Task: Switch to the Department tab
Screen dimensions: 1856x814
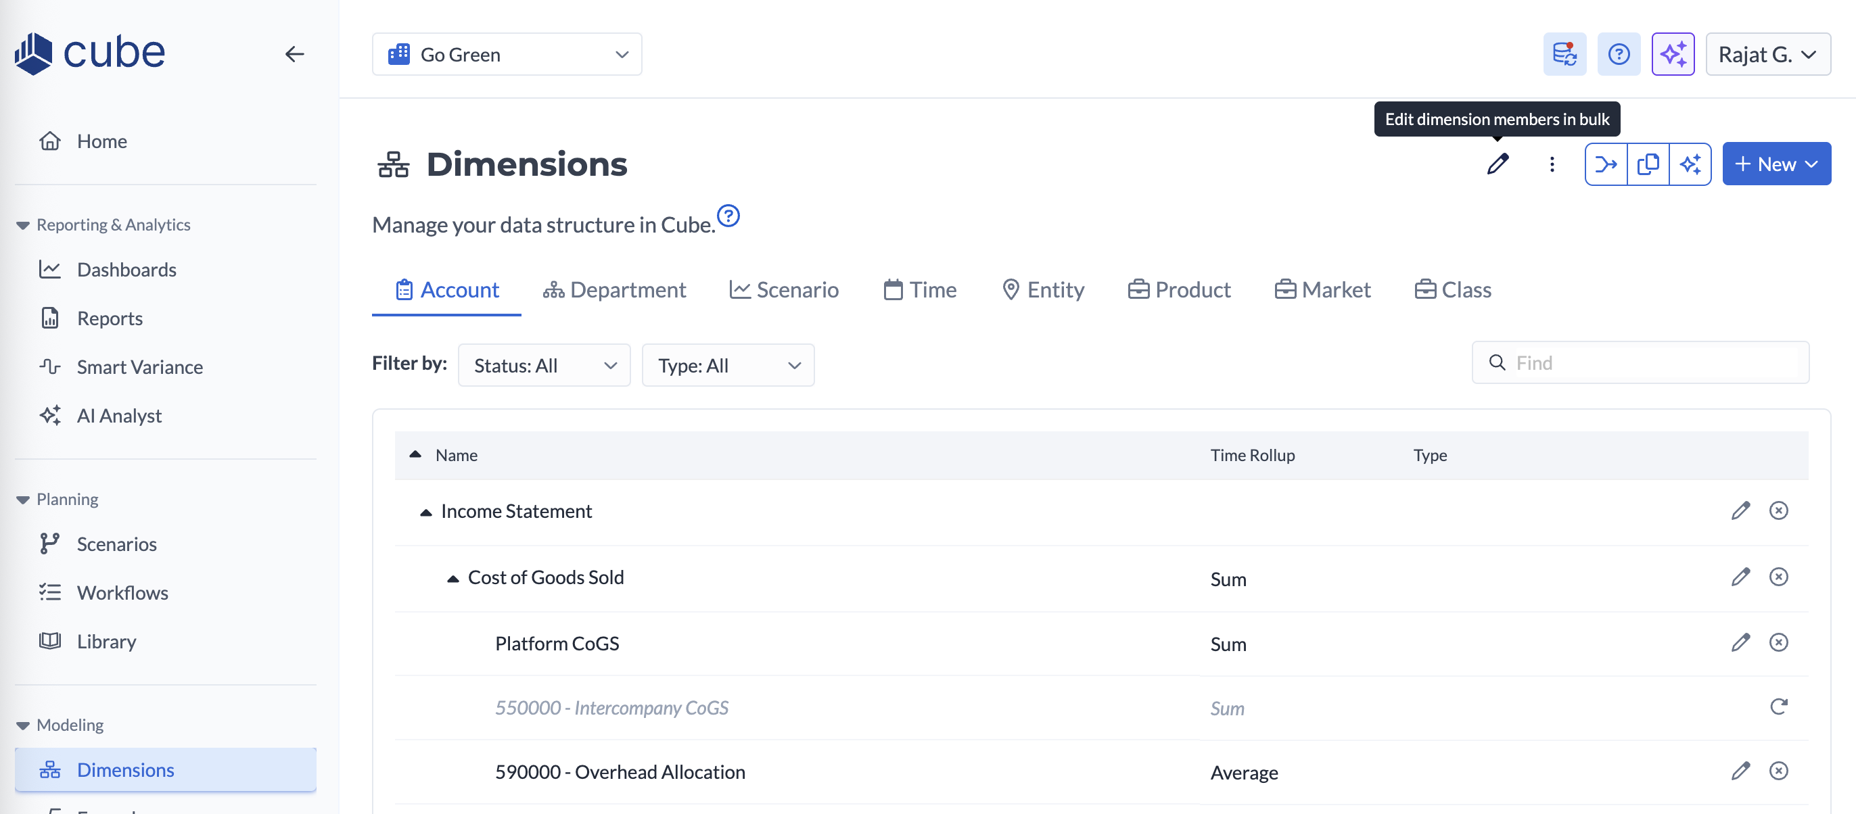Action: [614, 289]
